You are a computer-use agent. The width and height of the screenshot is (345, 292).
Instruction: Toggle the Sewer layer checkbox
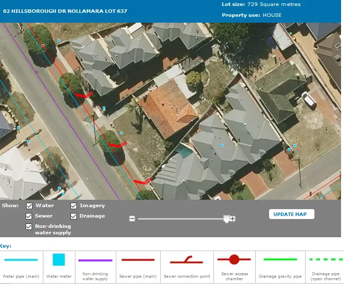click(x=30, y=217)
